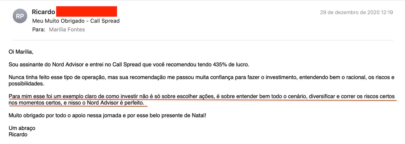The image size is (405, 144).
Task: Click the line starting Muito obrigado por todo
Action: tap(107, 115)
